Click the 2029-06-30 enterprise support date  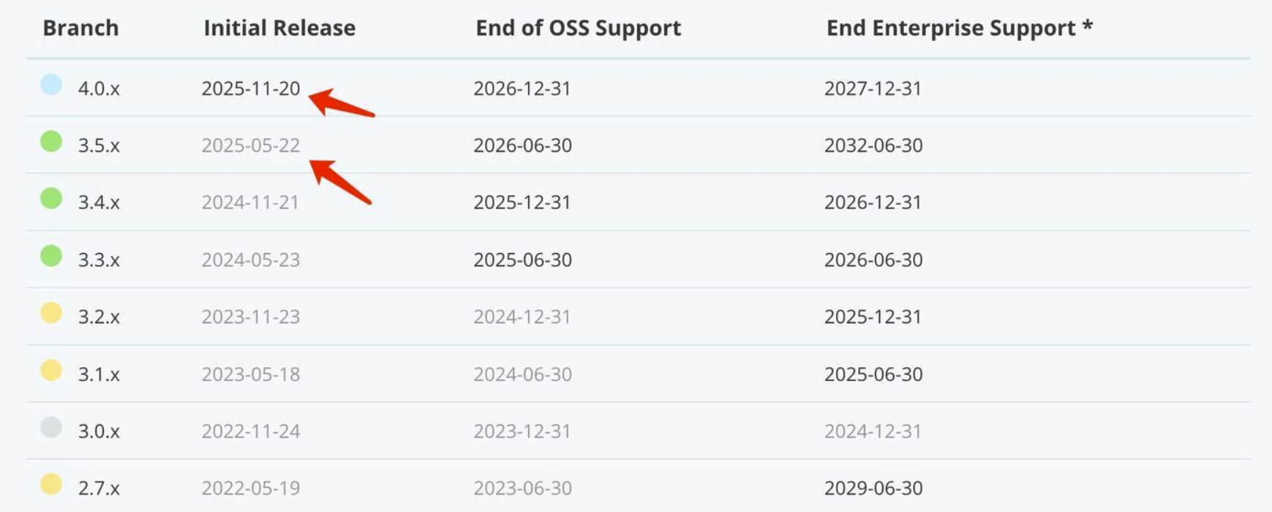pos(873,488)
